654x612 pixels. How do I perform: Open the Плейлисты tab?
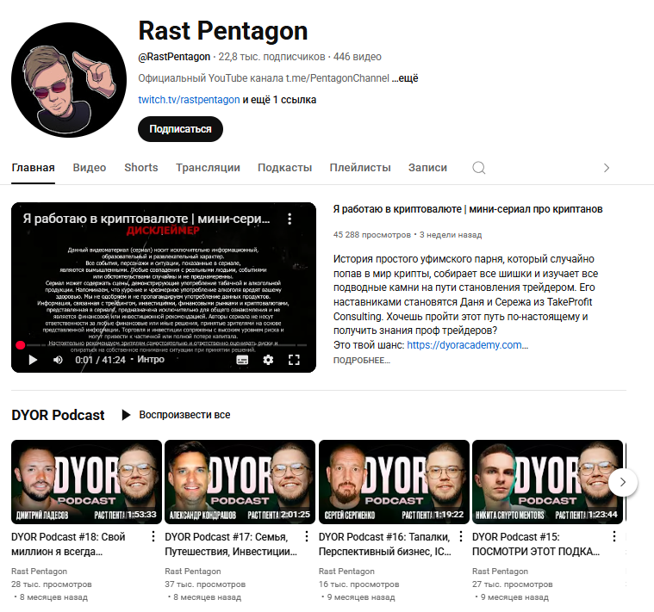coord(360,168)
